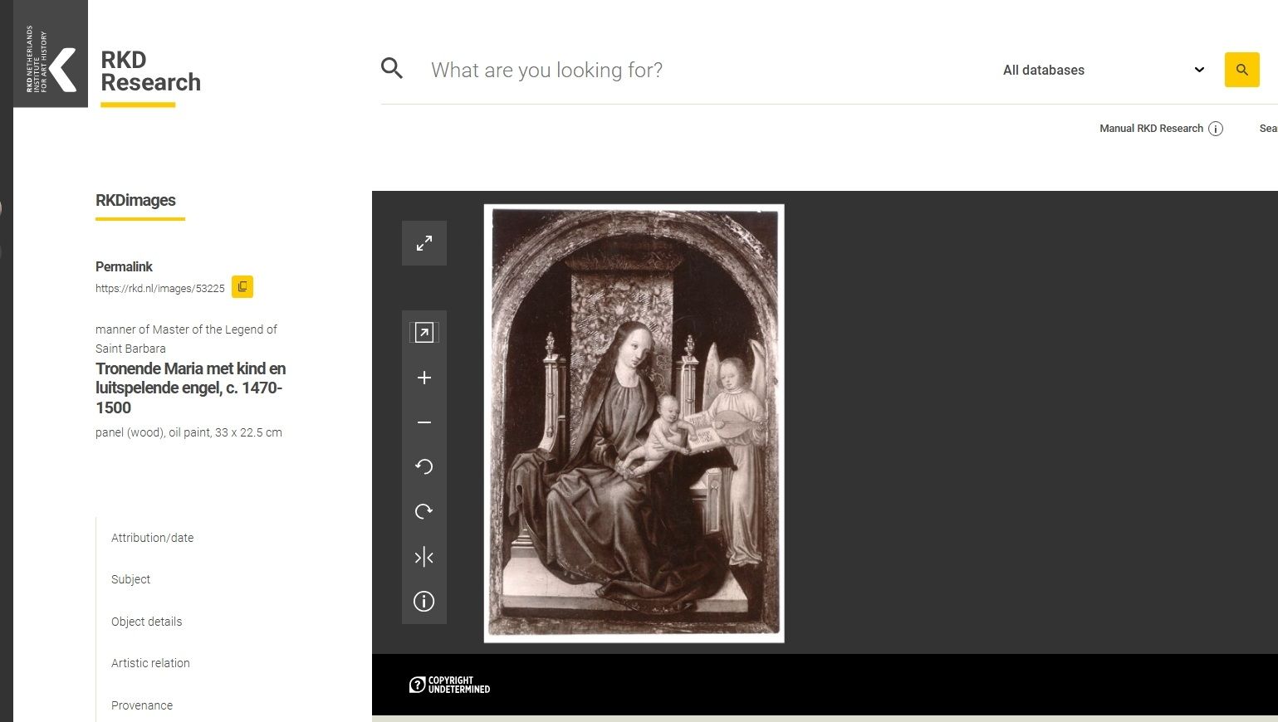This screenshot has width=1278, height=722.
Task: Zoom in with the plus icon
Action: [424, 378]
